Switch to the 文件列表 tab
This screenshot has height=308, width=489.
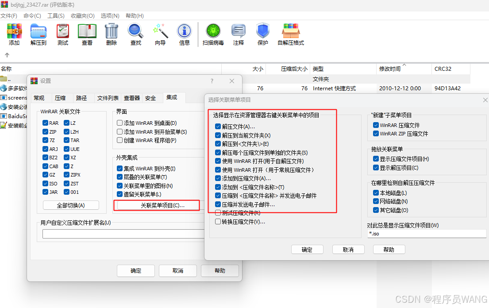click(x=108, y=98)
